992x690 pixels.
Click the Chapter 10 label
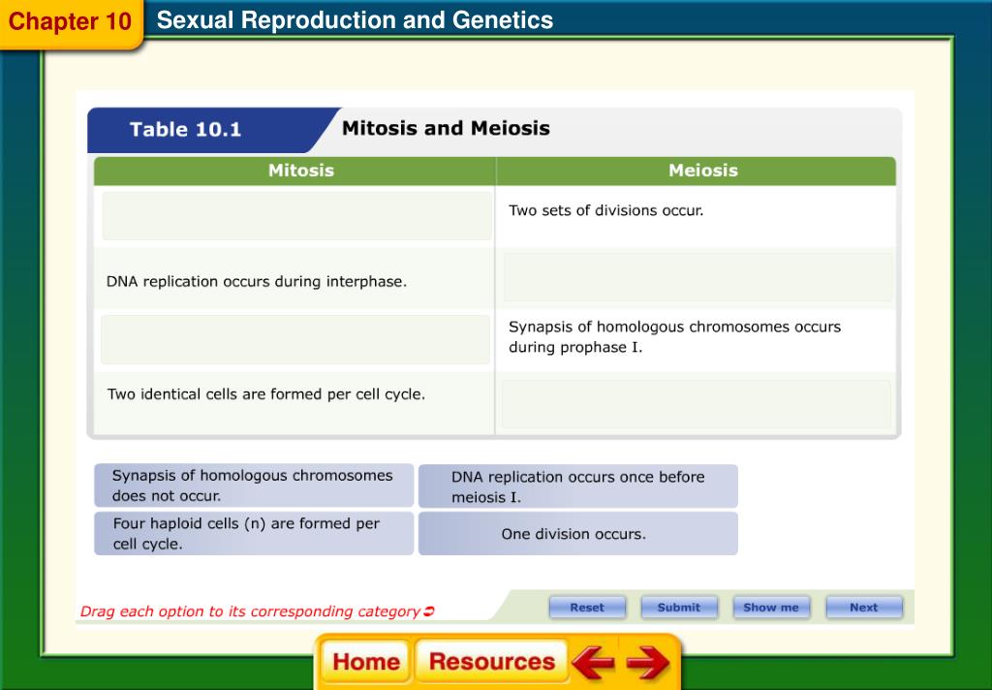pyautogui.click(x=70, y=21)
